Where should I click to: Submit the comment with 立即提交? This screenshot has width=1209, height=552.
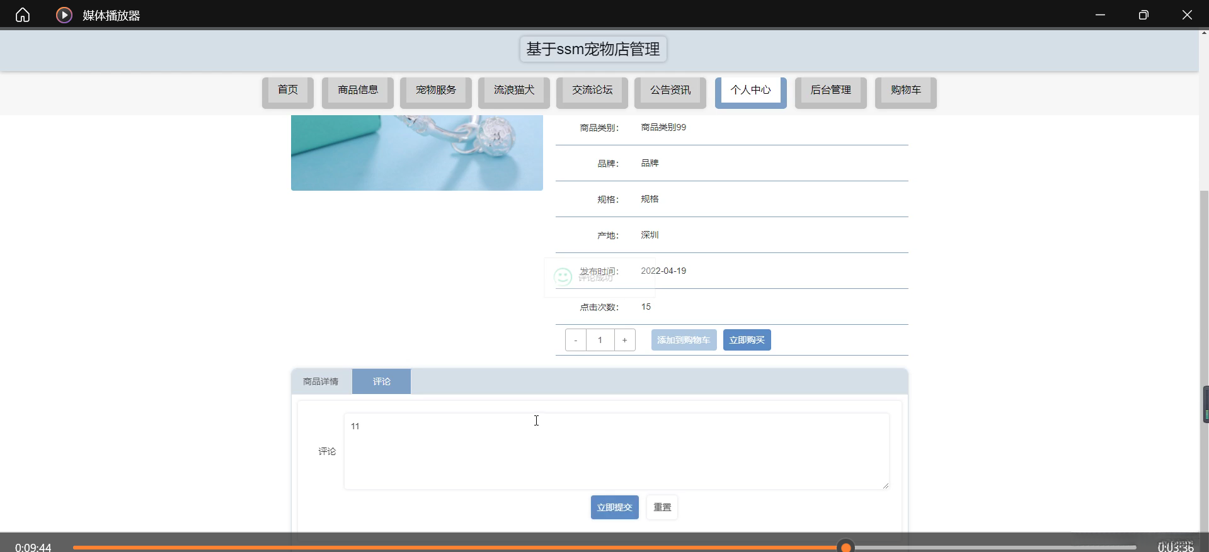pos(615,507)
